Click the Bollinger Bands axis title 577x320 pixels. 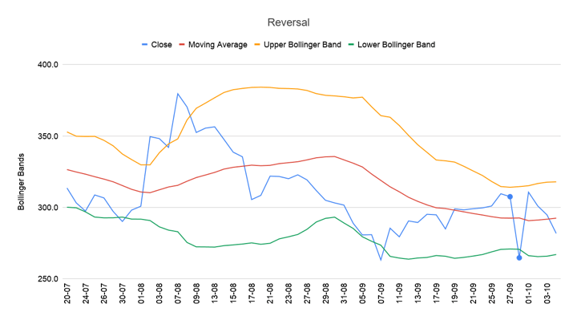[x=21, y=182]
